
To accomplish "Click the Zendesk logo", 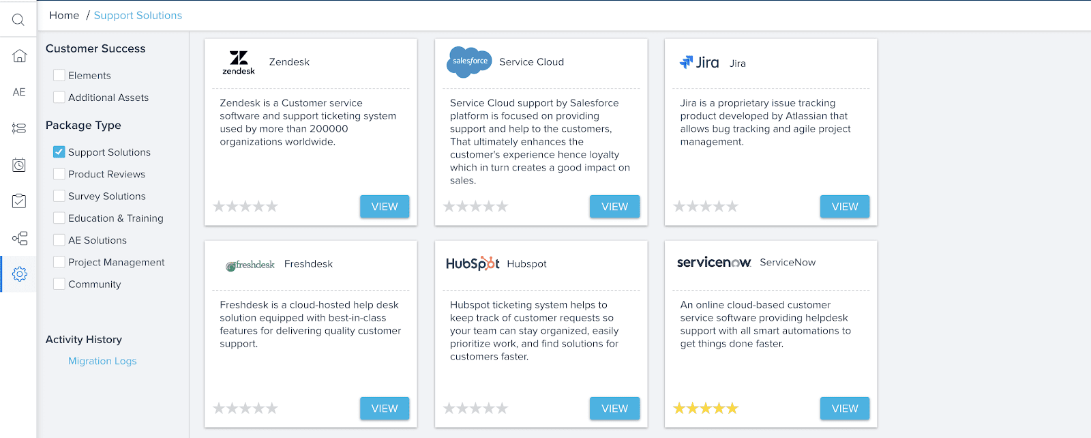I will pos(239,62).
